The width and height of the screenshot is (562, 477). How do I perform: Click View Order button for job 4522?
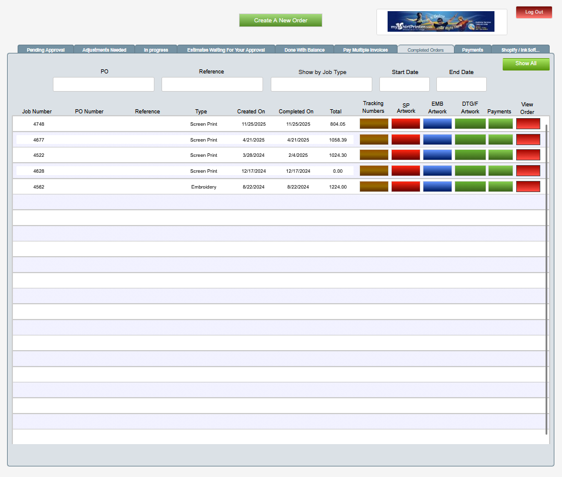point(528,155)
